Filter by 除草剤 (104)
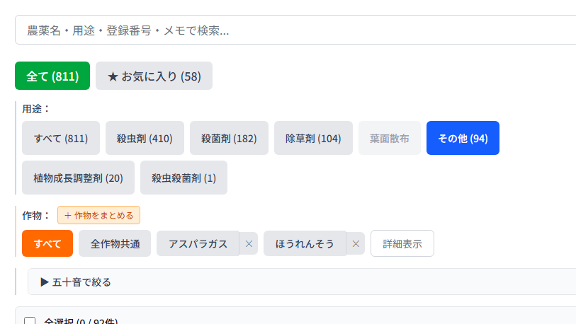 pos(313,138)
